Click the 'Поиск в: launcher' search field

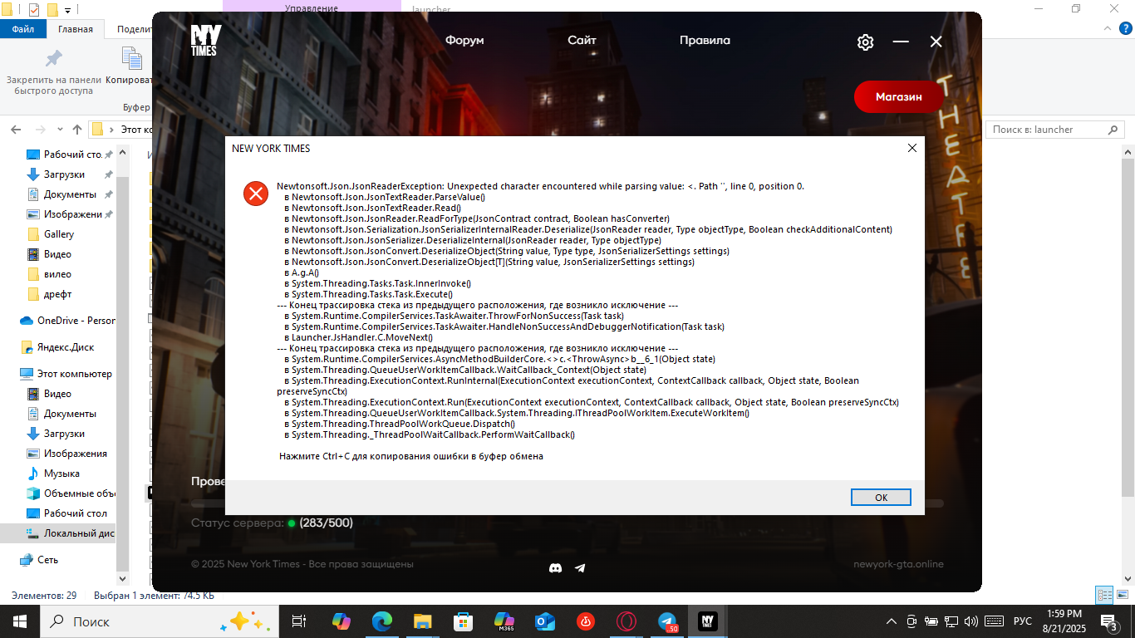point(1045,130)
